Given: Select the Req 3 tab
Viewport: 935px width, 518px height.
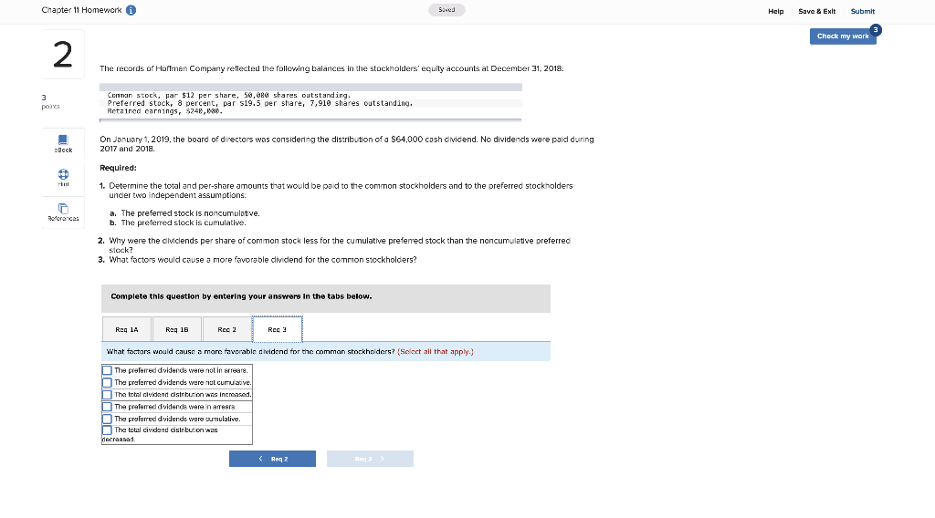Looking at the screenshot, I should coord(278,329).
